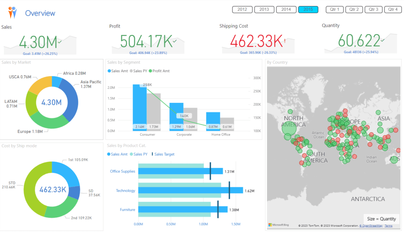The width and height of the screenshot is (404, 233).
Task: Click the Overview logo icon
Action: [x=13, y=13]
